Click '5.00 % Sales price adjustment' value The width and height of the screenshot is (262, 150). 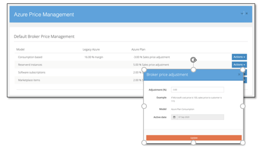coord(151,65)
